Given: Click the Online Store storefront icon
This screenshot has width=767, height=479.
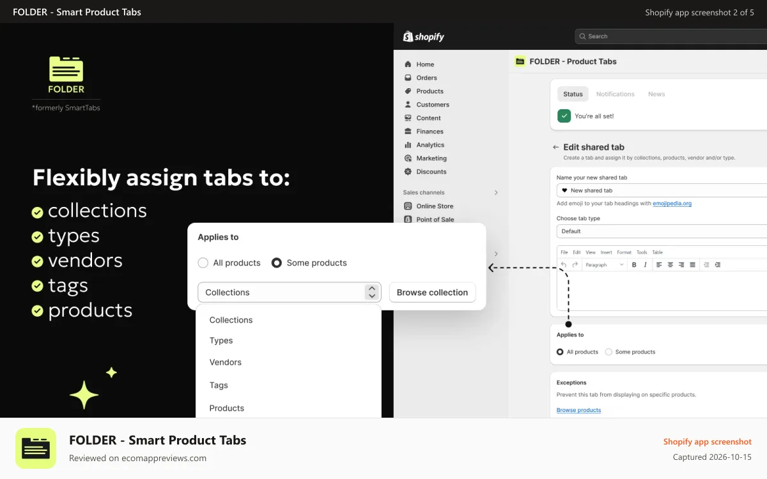Looking at the screenshot, I should coord(408,206).
